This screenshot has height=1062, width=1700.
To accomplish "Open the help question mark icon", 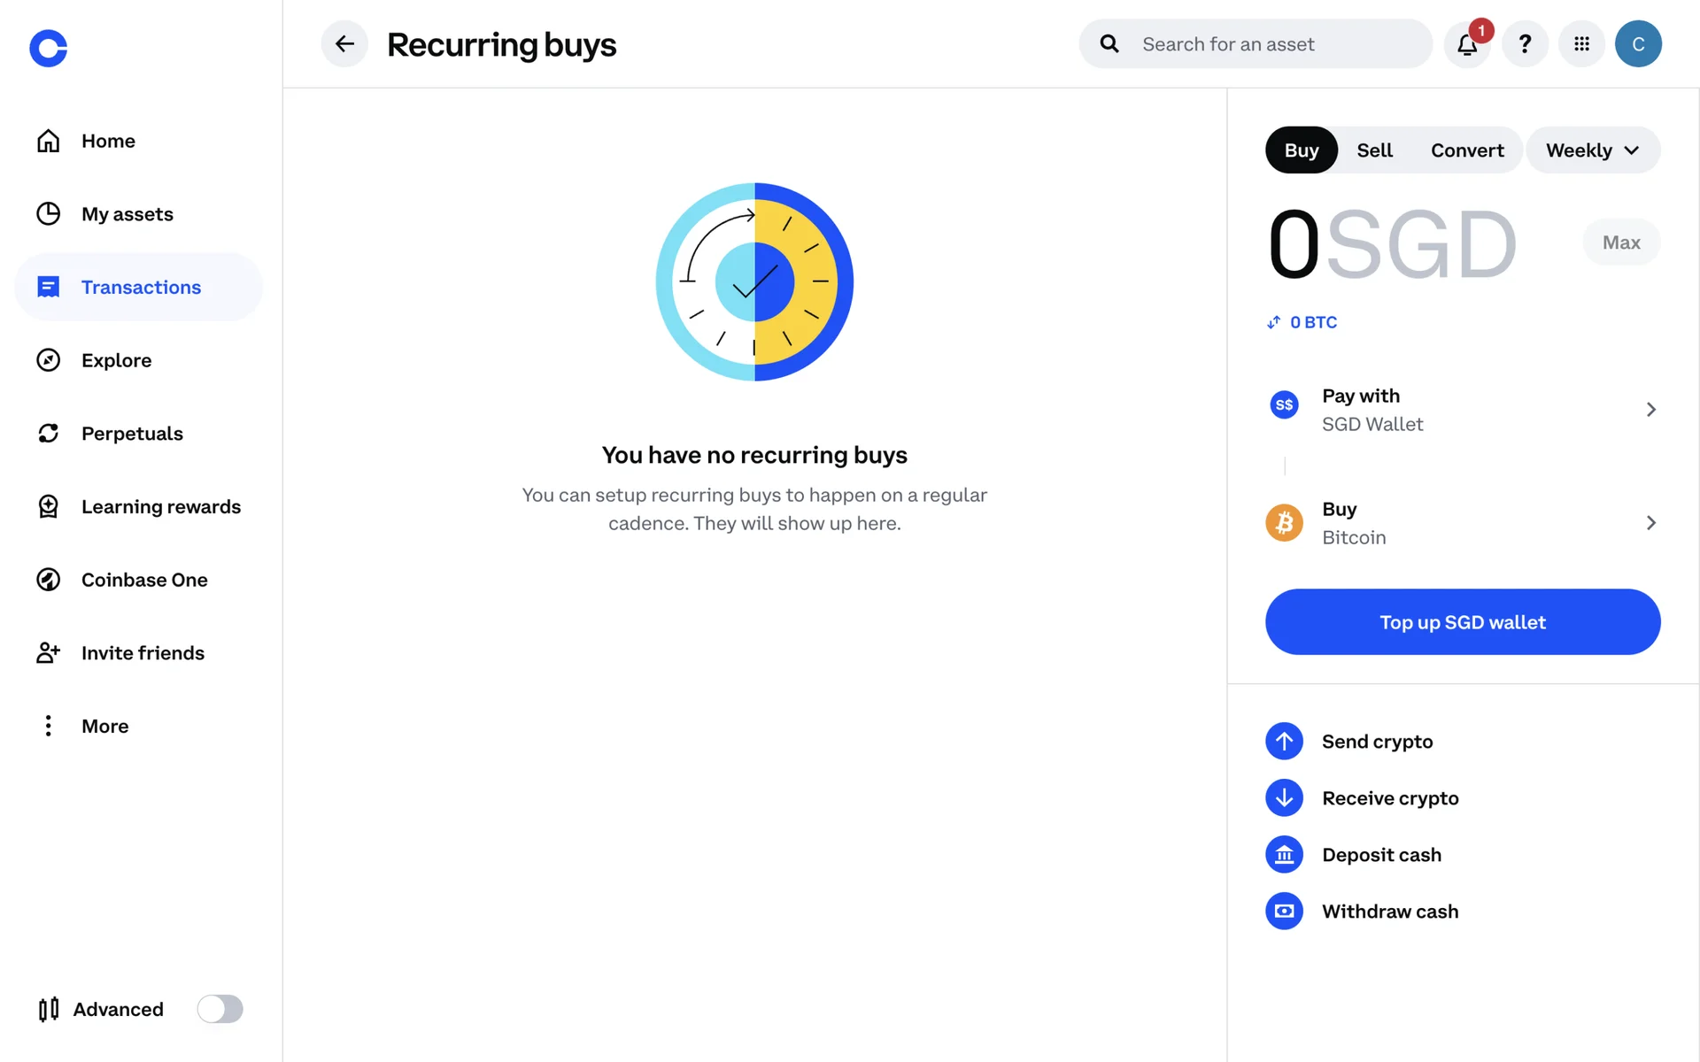I will click(1525, 44).
